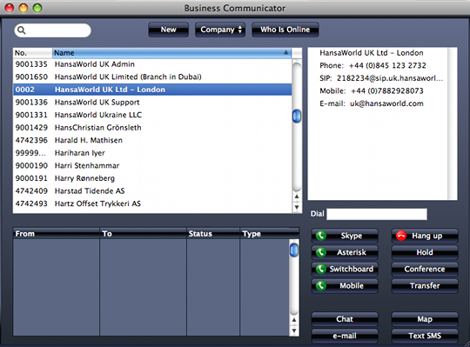Start a Conference call
The height and width of the screenshot is (347, 470).
425,269
